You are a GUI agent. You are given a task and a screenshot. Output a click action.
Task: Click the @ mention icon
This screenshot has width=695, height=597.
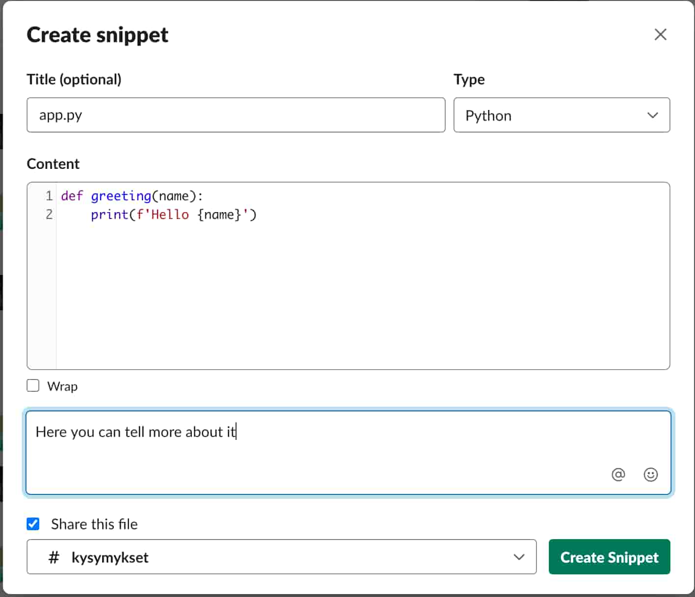pos(618,474)
